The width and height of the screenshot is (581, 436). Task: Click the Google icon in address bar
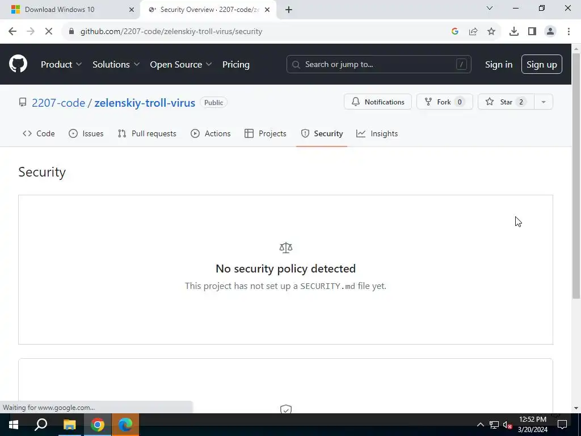click(x=455, y=32)
